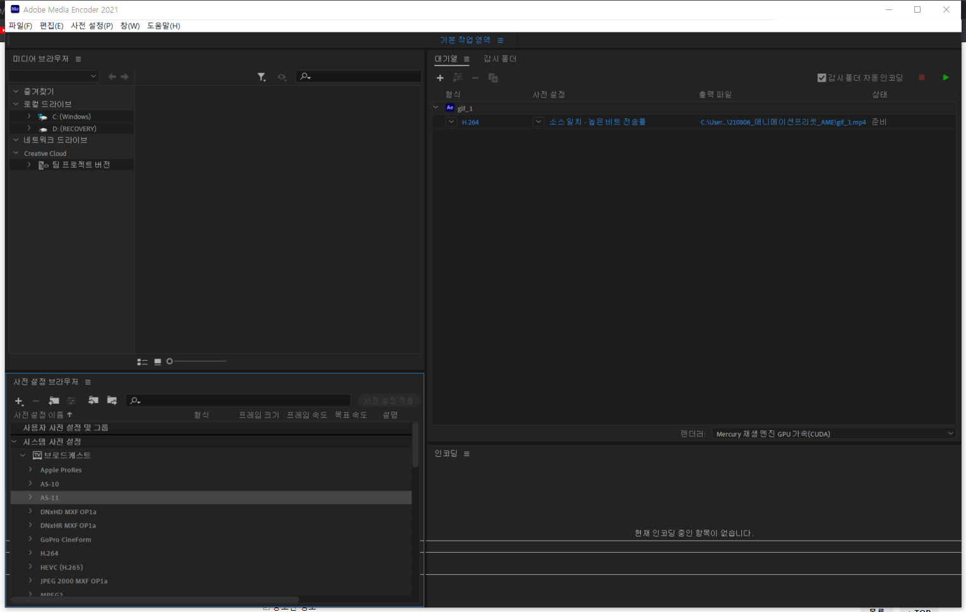Image resolution: width=966 pixels, height=612 pixels.
Task: Click the preset browser search field
Action: coord(238,401)
